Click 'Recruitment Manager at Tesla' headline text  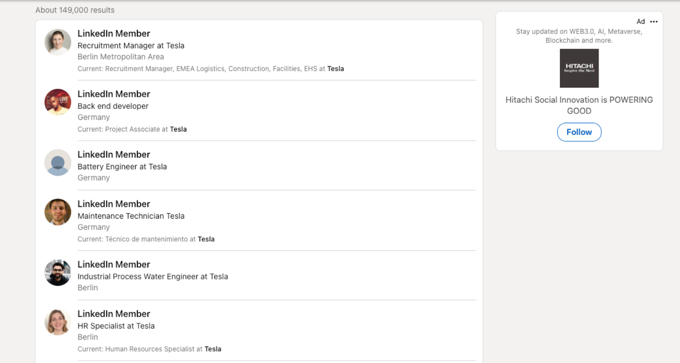(131, 46)
